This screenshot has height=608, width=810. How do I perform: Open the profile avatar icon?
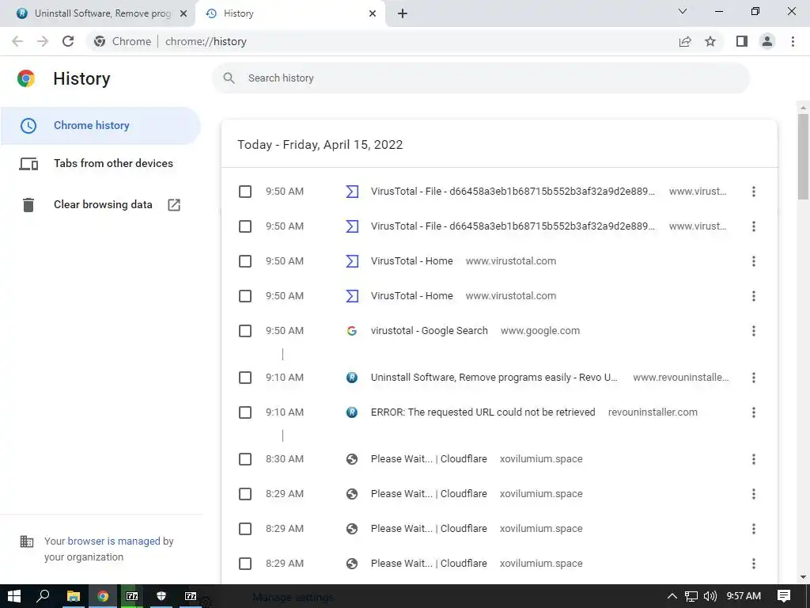pyautogui.click(x=767, y=41)
